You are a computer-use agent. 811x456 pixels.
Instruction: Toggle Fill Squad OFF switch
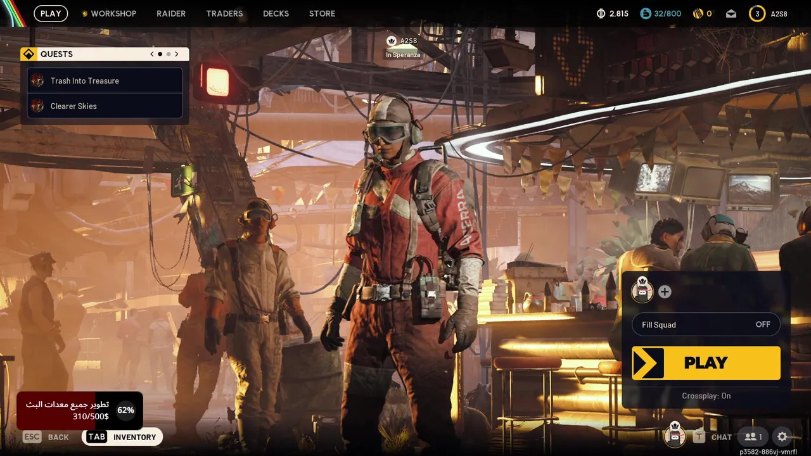coord(706,324)
